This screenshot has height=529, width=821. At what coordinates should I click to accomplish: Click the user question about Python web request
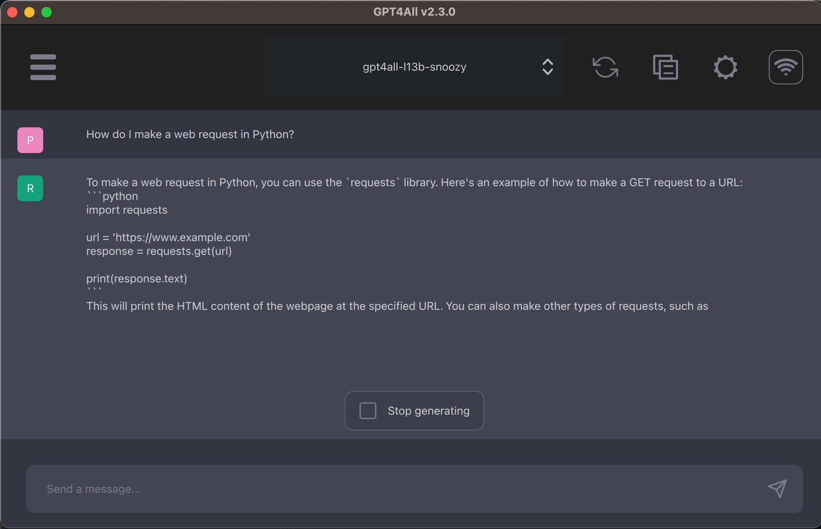(190, 135)
